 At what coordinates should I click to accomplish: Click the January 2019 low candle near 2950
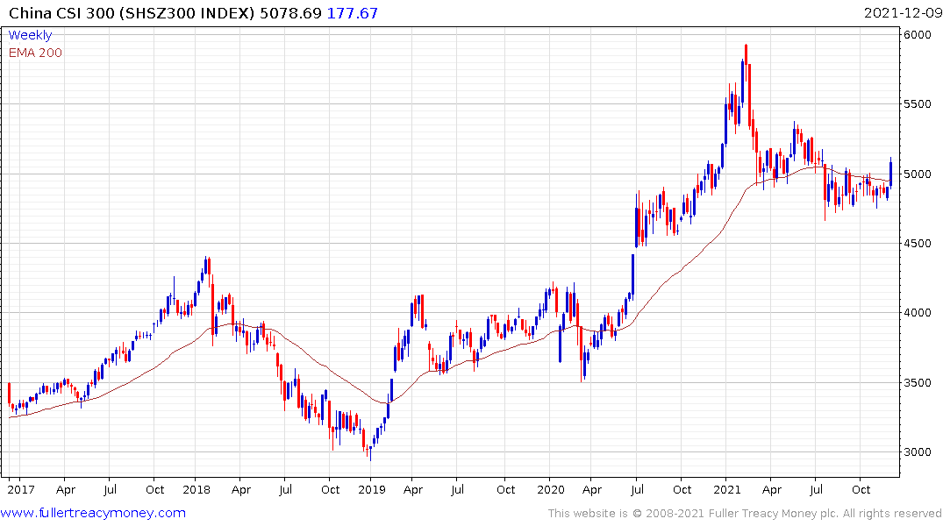tap(370, 453)
